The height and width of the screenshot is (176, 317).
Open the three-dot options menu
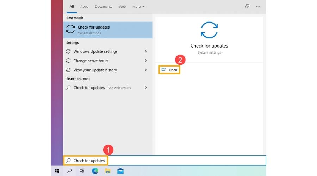258,6
